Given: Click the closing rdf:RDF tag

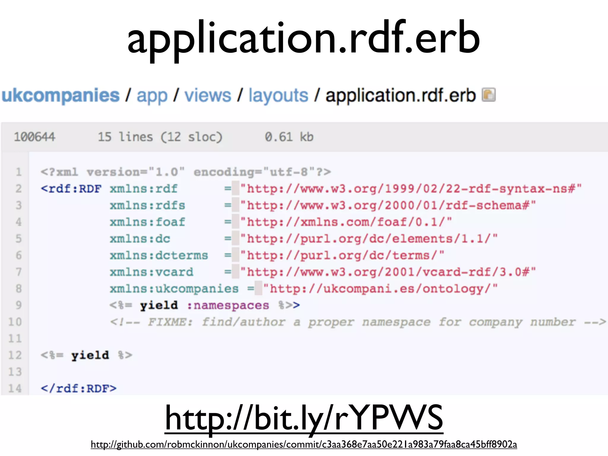Looking at the screenshot, I should click(79, 388).
